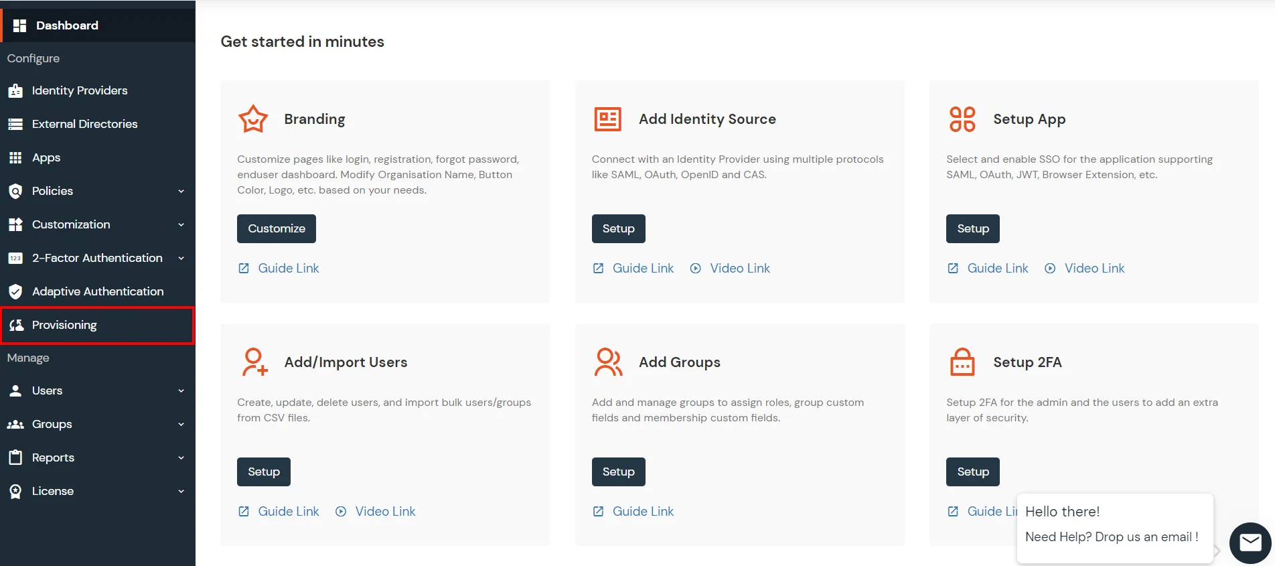
Task: Click play icon beside Setup App Video Link
Action: [1050, 268]
